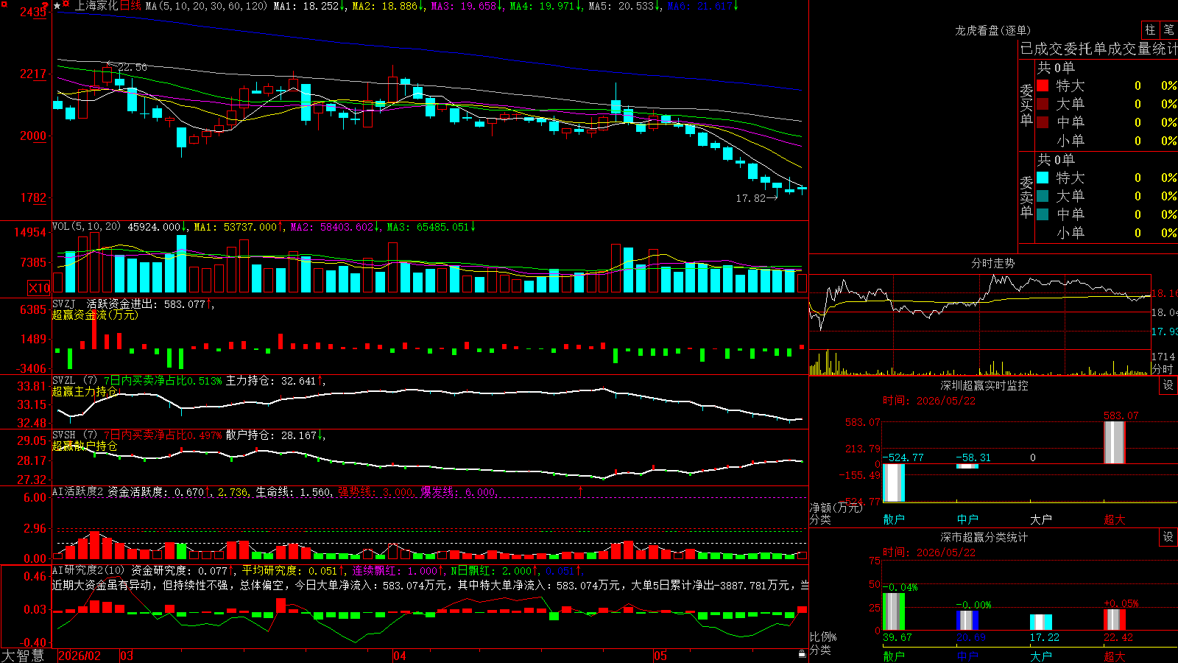Screen dimensions: 1178x663
Task: Click the lock icon at the timeline's right end
Action: click(802, 654)
